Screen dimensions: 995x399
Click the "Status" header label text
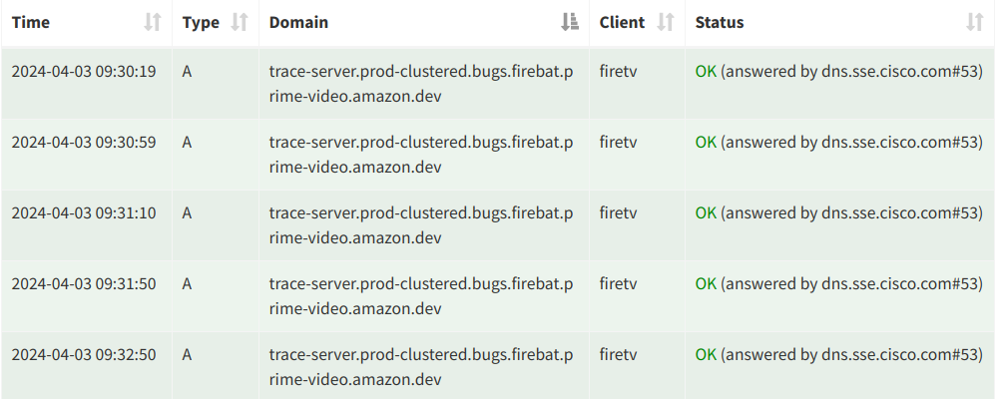coord(719,22)
